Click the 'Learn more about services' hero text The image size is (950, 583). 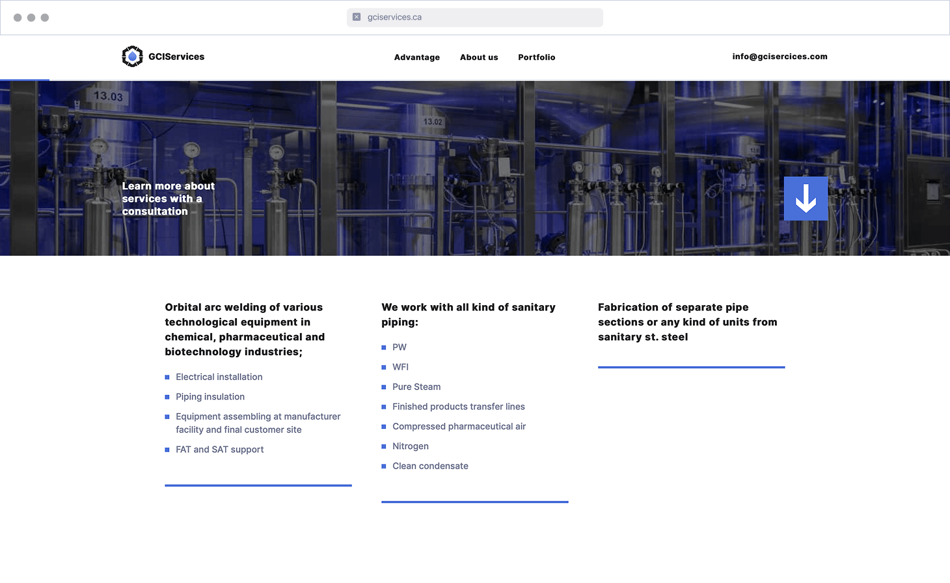coord(168,198)
